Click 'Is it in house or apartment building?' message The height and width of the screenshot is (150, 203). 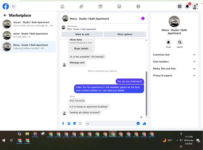[x=89, y=107]
